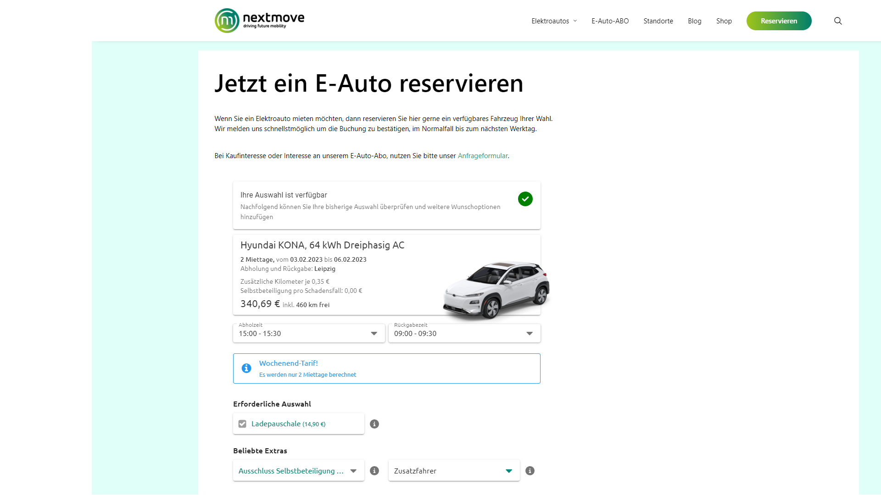Show info for Ladepauschale
Image resolution: width=881 pixels, height=495 pixels.
click(374, 424)
